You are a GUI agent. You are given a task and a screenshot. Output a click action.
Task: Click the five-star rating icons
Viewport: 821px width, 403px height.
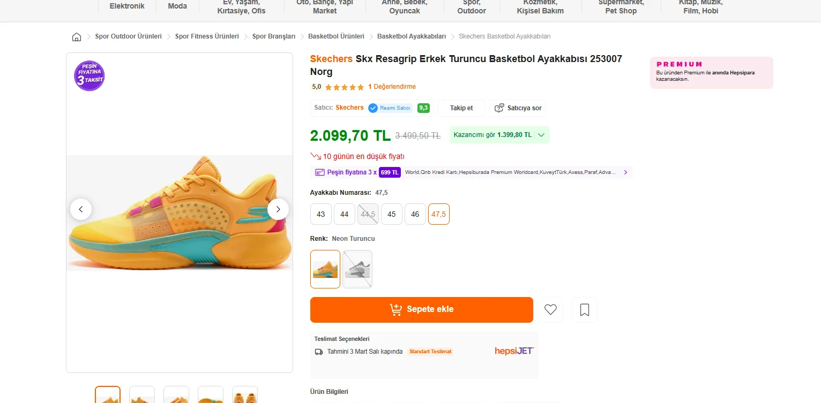[x=344, y=87]
